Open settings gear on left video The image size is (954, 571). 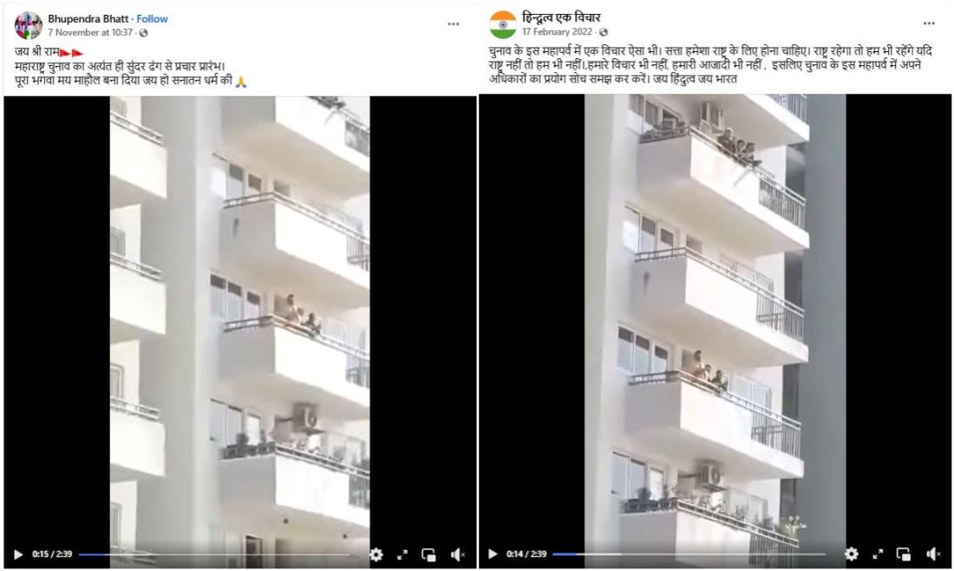coord(376,555)
